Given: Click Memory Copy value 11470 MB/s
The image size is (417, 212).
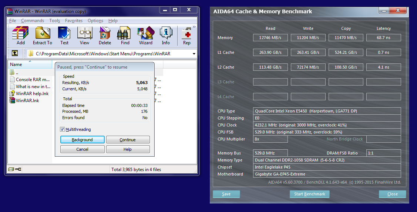Looking at the screenshot, I should (x=346, y=38).
